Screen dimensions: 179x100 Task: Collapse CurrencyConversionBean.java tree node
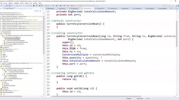coord(3,37)
